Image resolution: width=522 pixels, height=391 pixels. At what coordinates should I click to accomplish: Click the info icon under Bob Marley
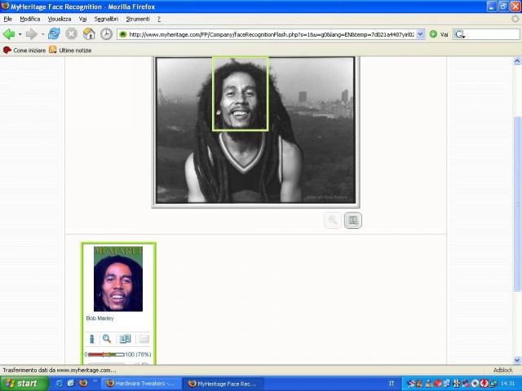[91, 339]
